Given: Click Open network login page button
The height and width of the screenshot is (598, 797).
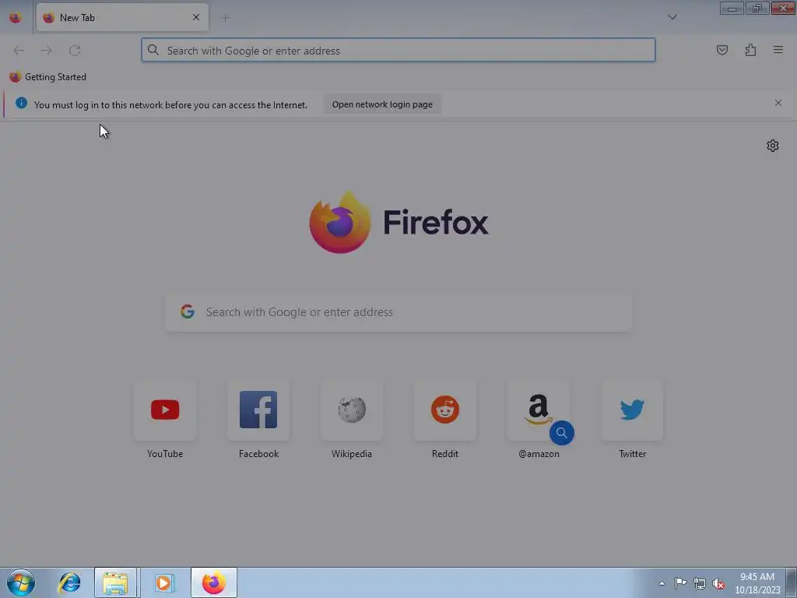Looking at the screenshot, I should click(x=382, y=104).
